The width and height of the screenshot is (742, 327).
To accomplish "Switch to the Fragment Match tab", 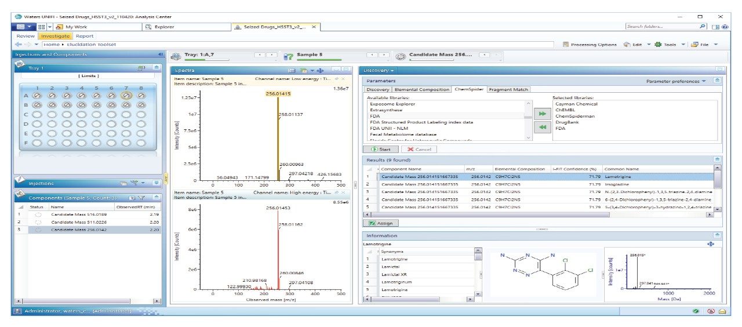I will coord(508,89).
